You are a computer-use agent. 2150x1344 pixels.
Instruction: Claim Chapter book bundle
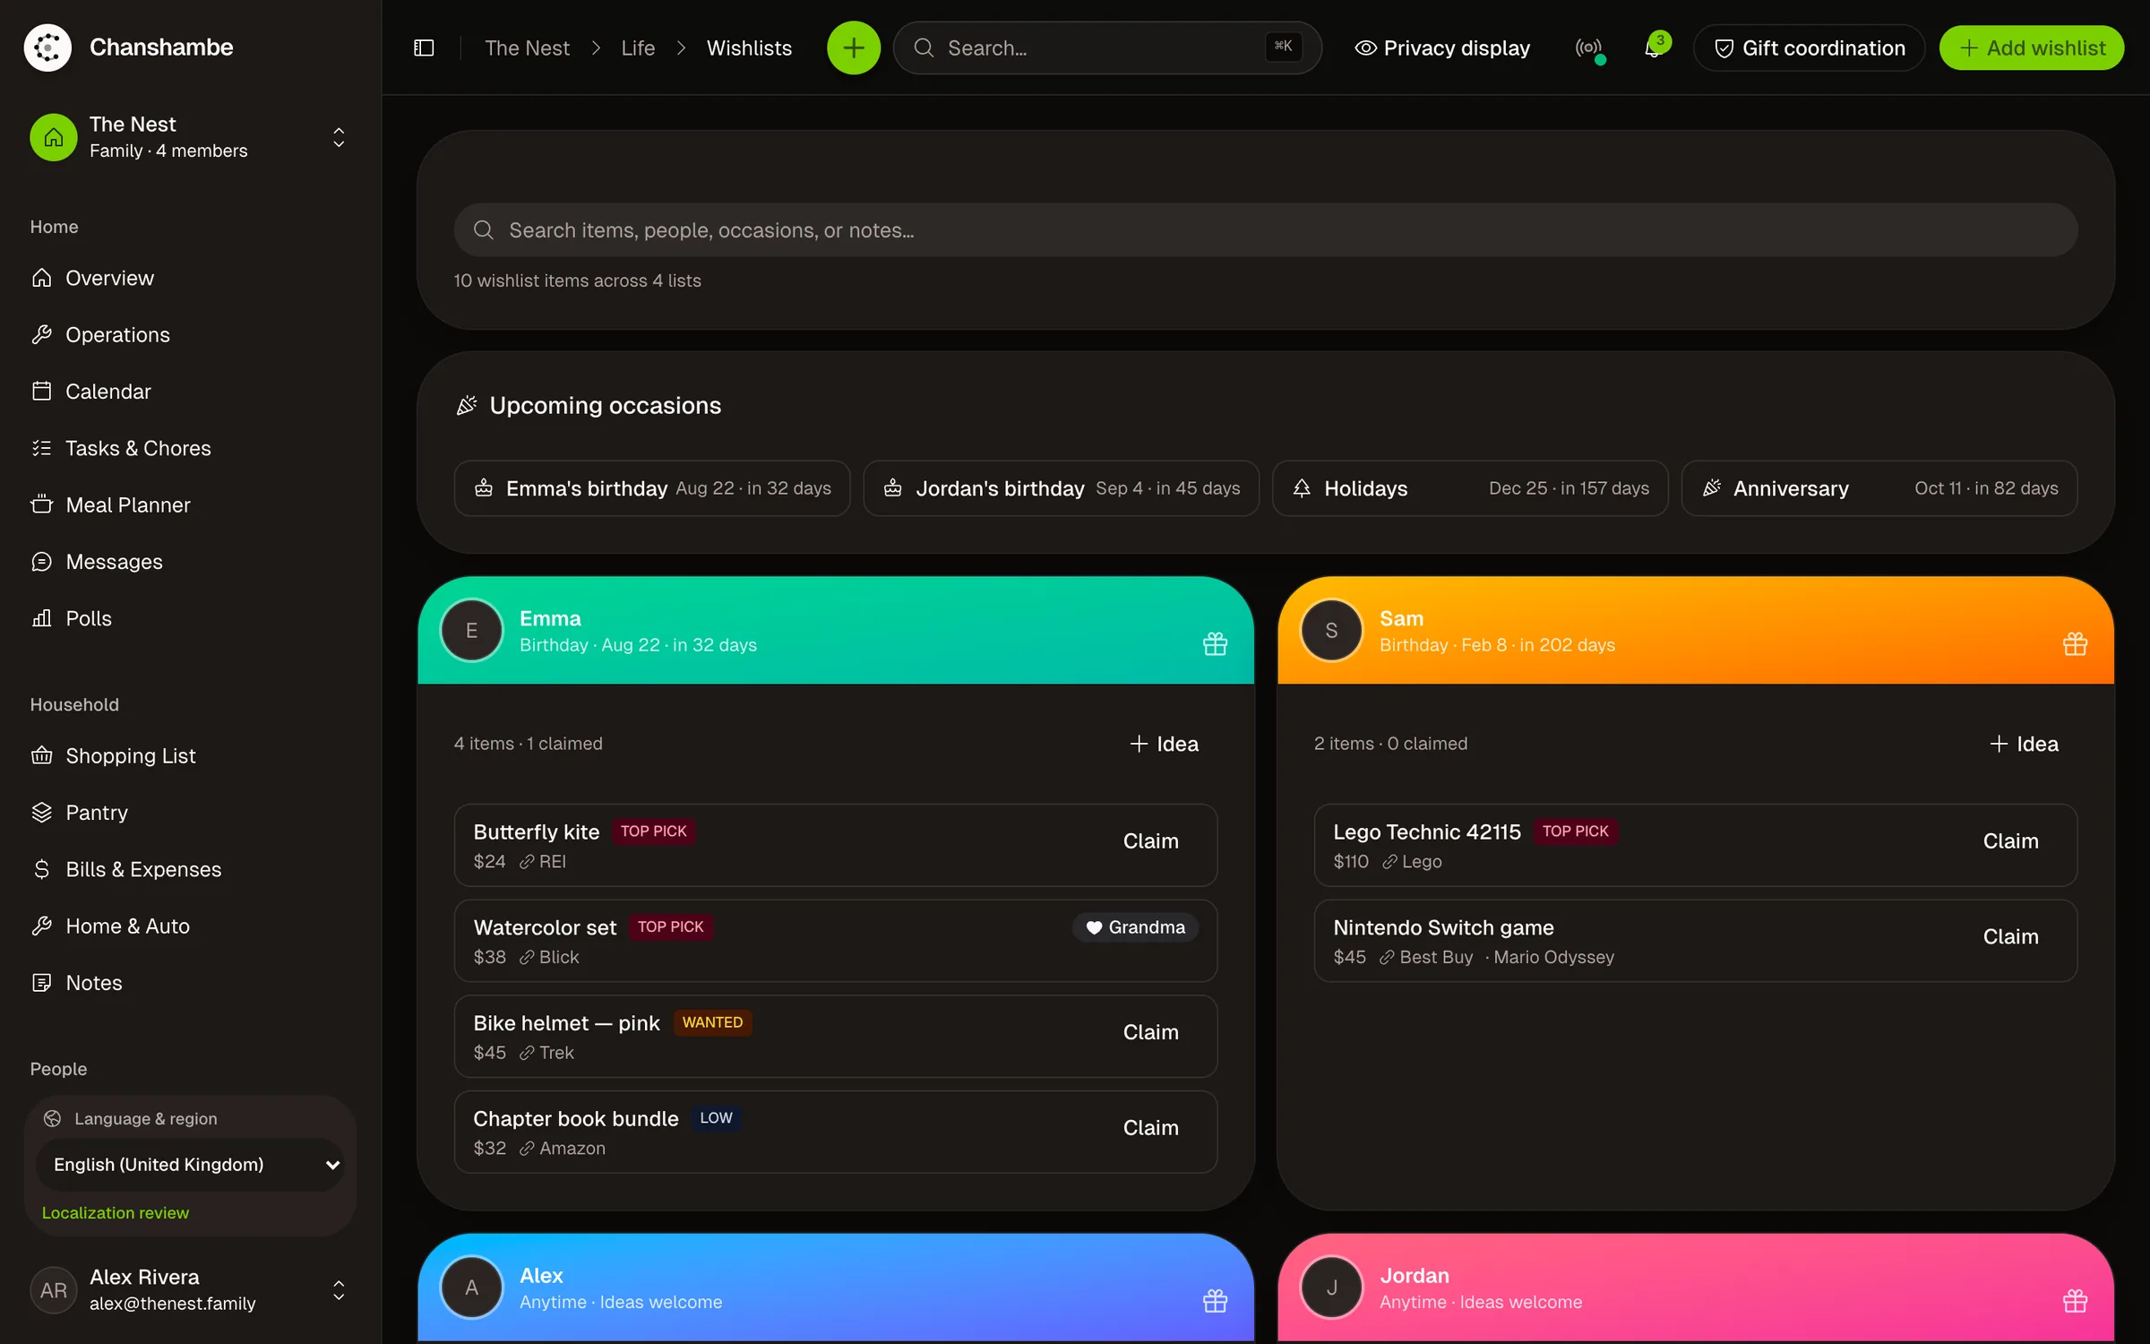coord(1150,1128)
